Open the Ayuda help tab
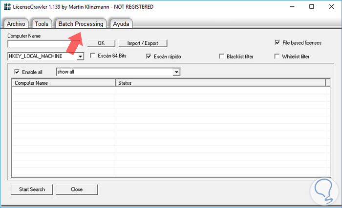Viewport: 342px width, 208px height. pos(121,24)
